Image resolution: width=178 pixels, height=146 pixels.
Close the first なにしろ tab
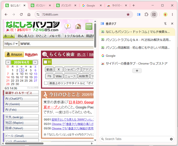[25, 6]
